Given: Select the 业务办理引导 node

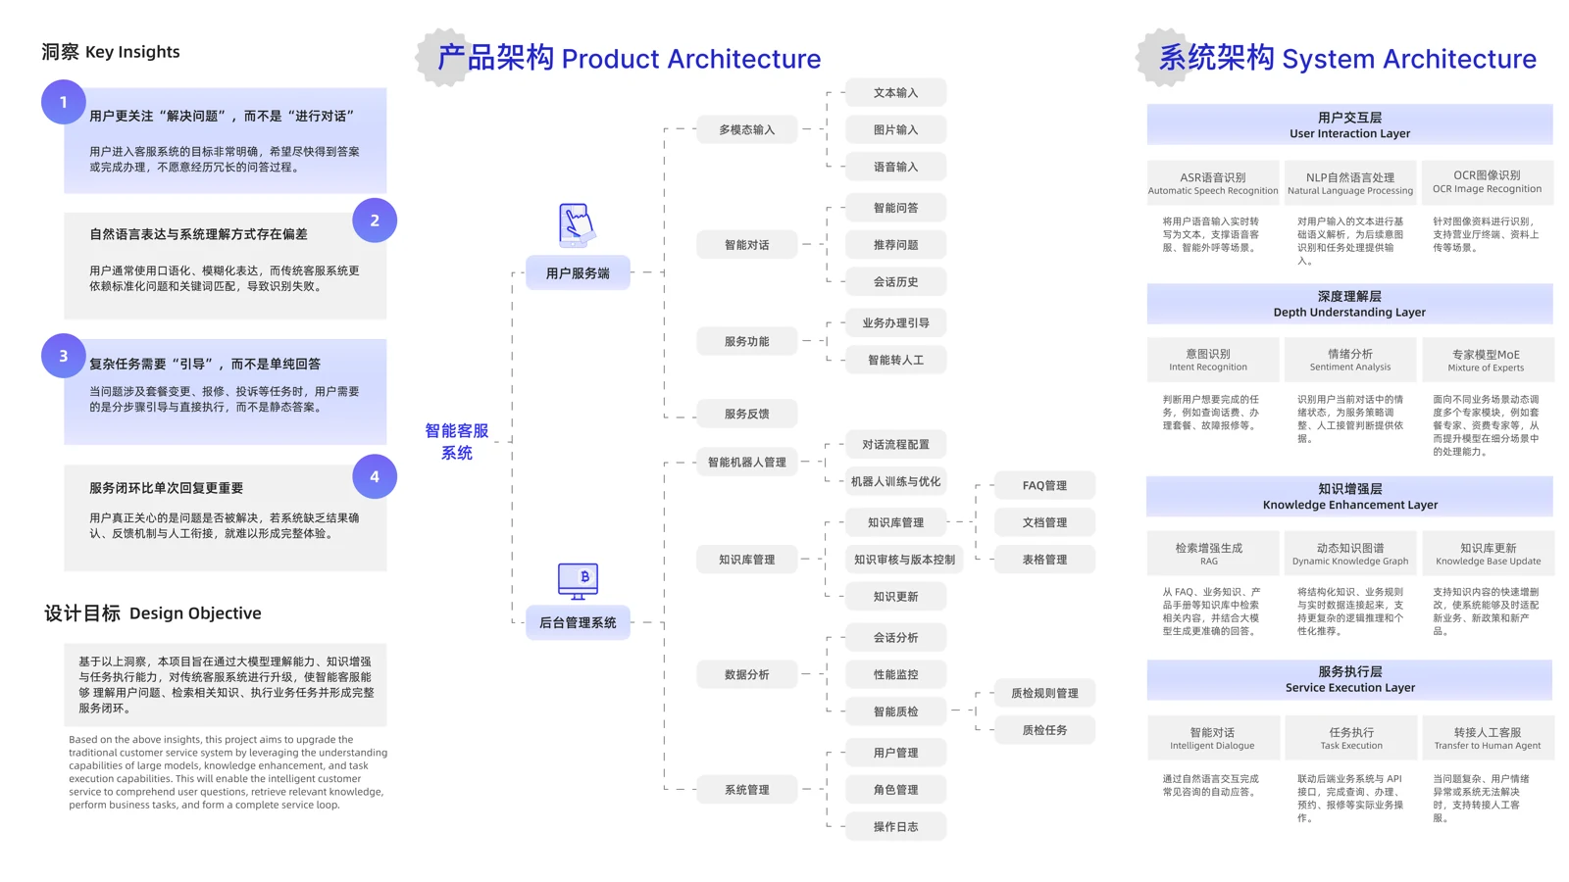Looking at the screenshot, I should [x=895, y=322].
